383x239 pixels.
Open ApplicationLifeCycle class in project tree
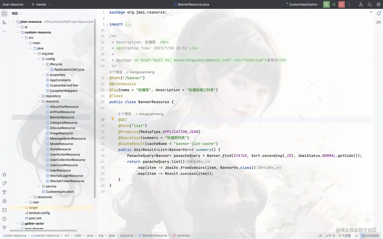[69, 70]
